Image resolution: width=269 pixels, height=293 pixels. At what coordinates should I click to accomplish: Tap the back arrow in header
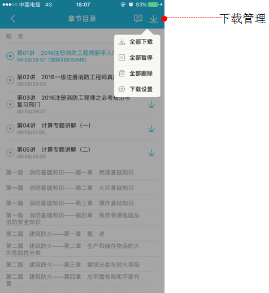click(13, 19)
